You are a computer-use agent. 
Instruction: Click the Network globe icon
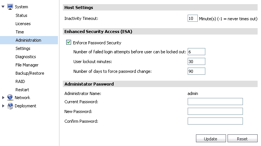(x=10, y=98)
